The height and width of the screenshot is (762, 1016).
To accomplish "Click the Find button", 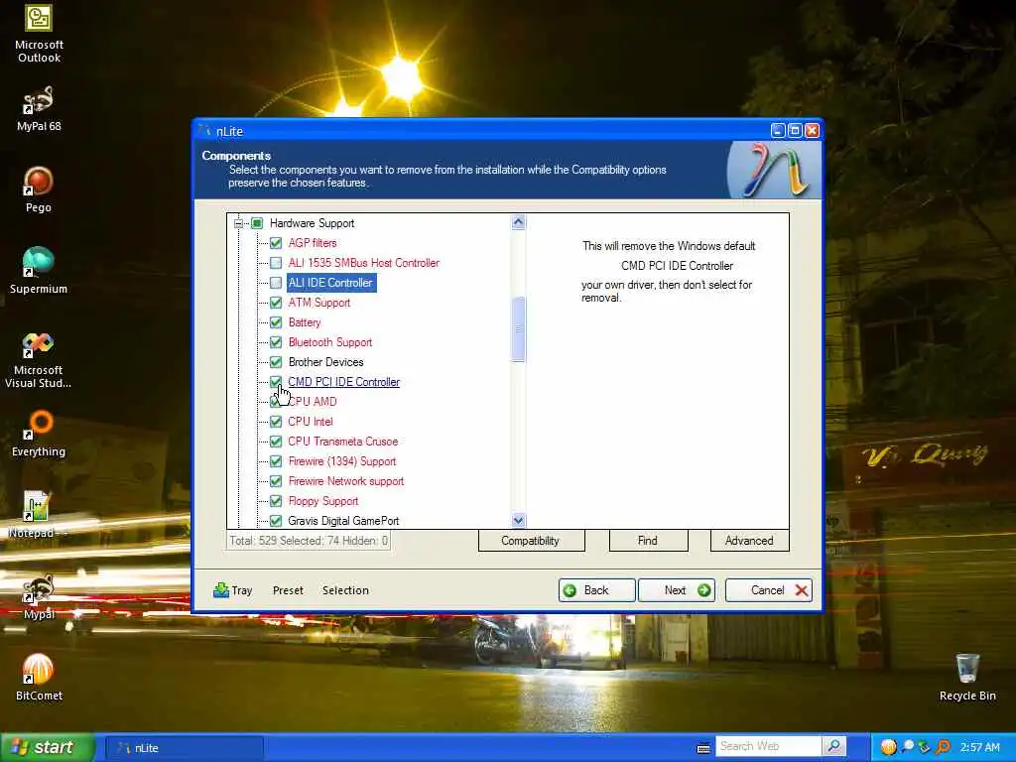I will pos(647,541).
